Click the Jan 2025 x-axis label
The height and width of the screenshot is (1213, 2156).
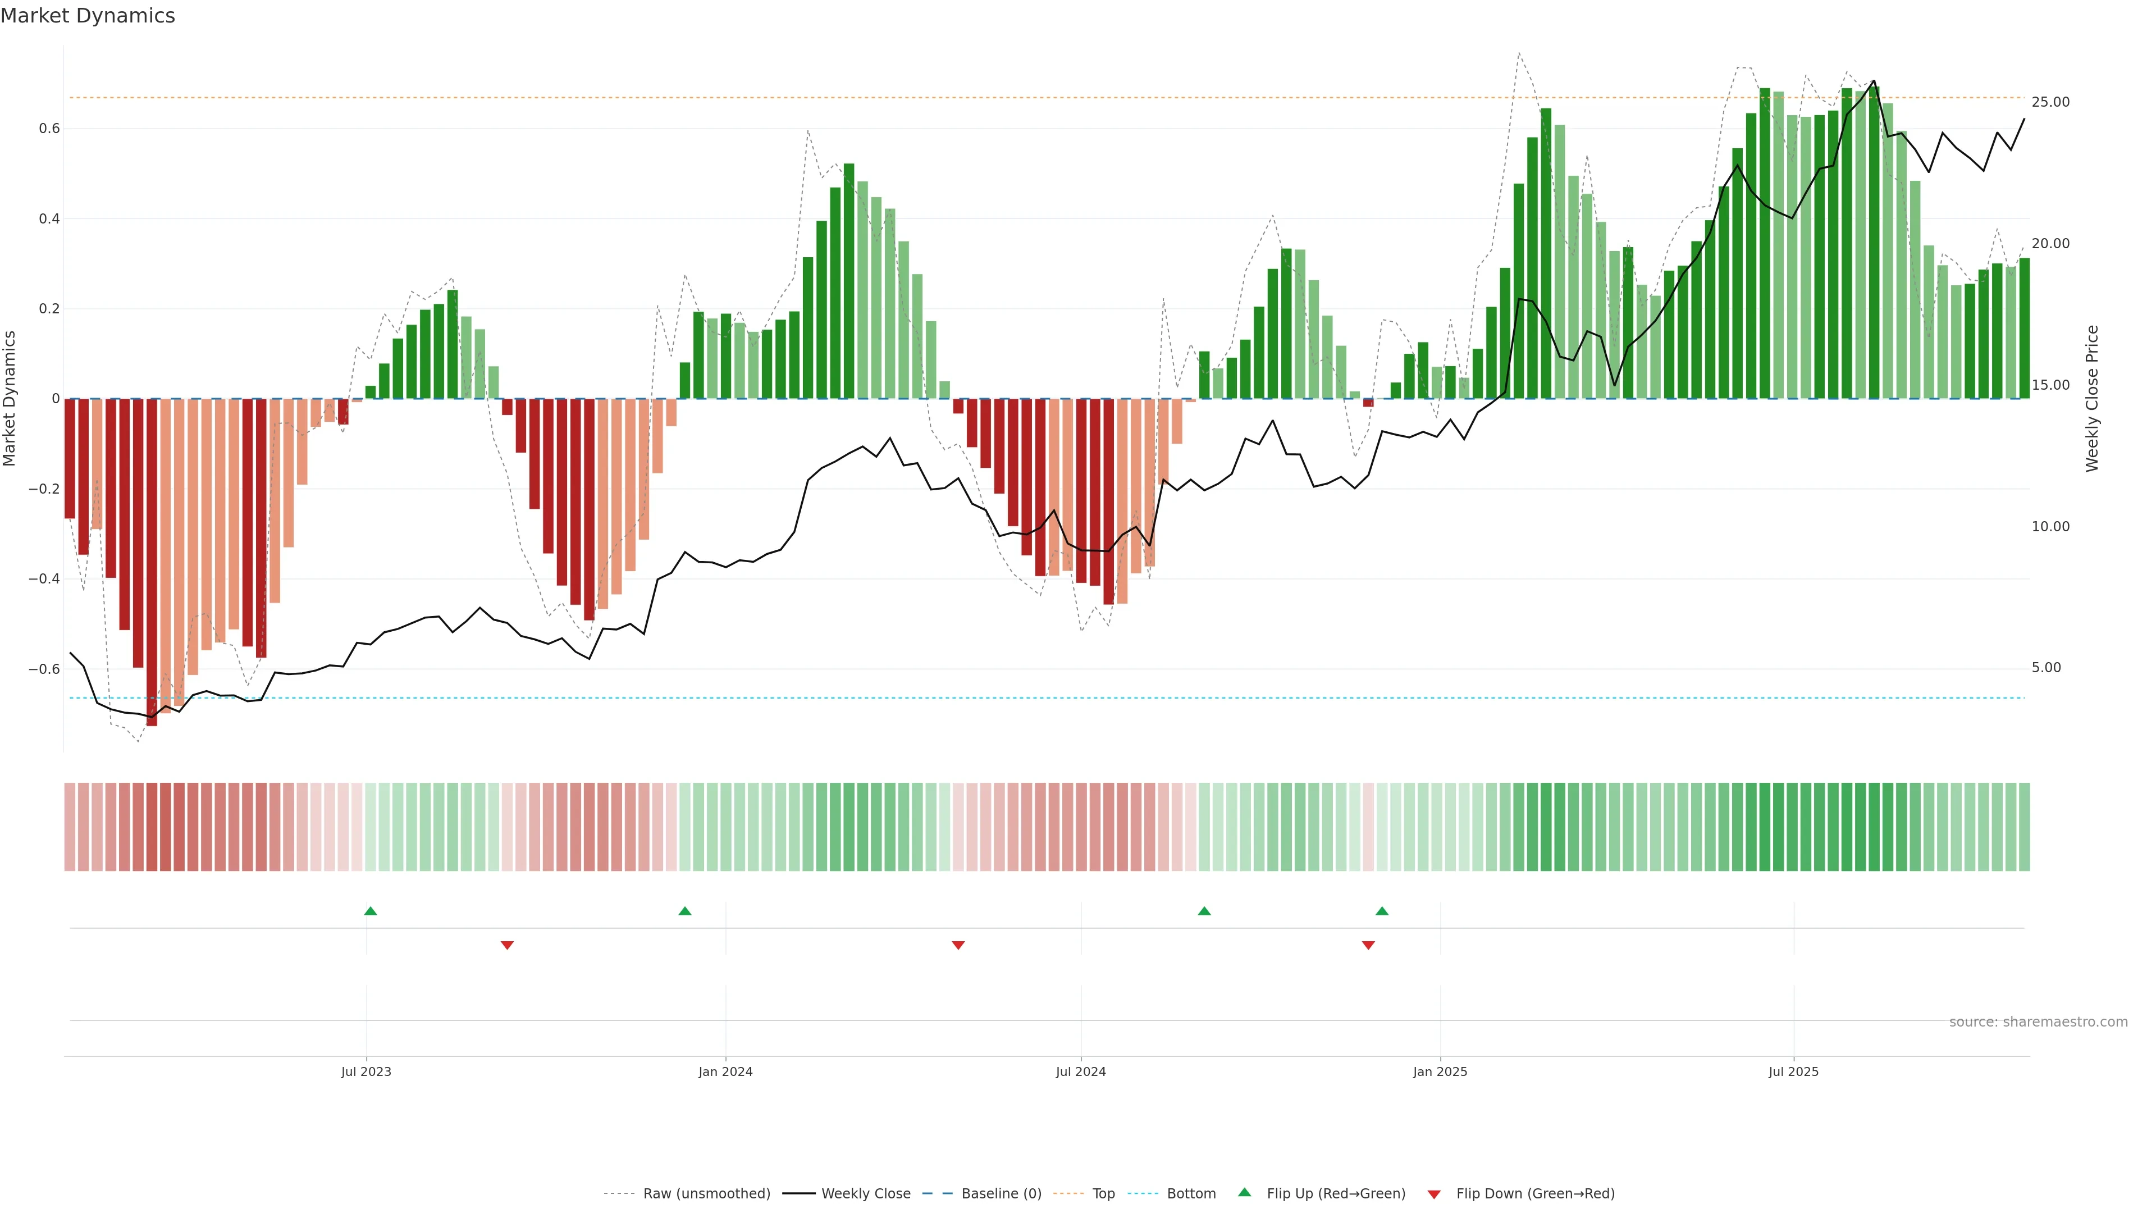[x=1440, y=1071]
